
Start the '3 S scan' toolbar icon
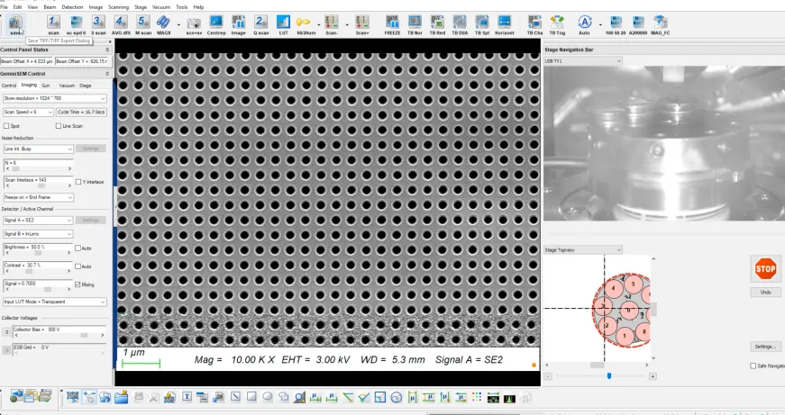point(98,24)
